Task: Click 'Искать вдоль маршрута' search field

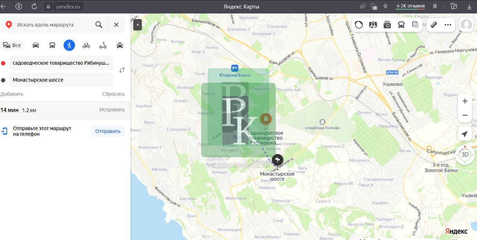Action: tap(45, 25)
